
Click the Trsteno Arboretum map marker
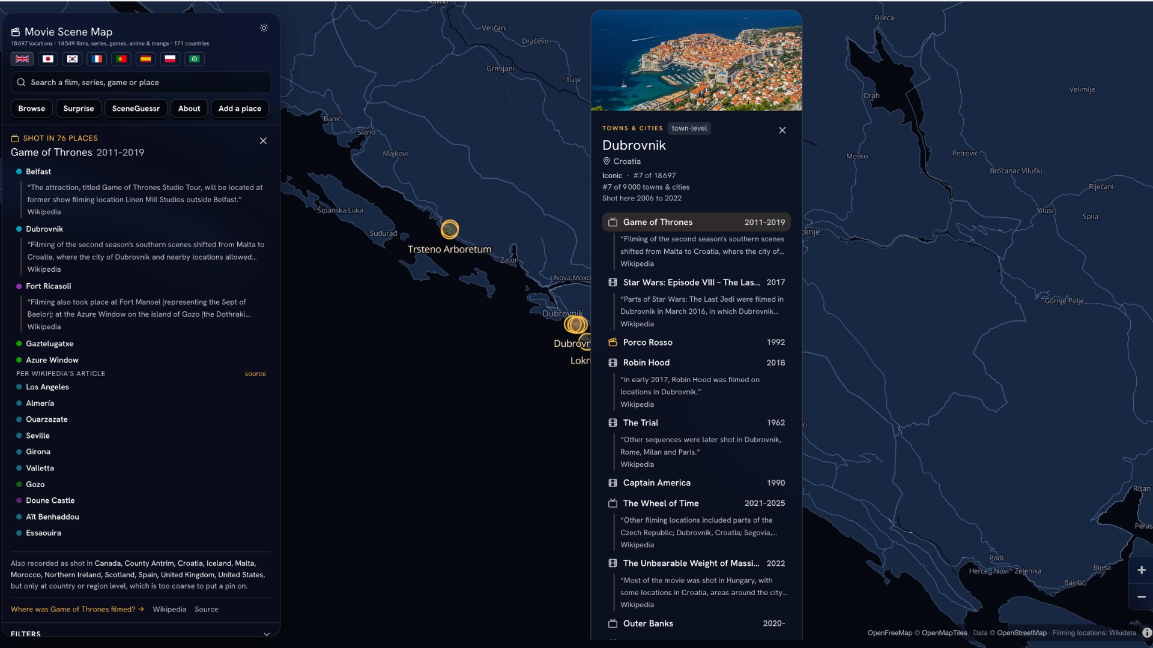pos(450,229)
